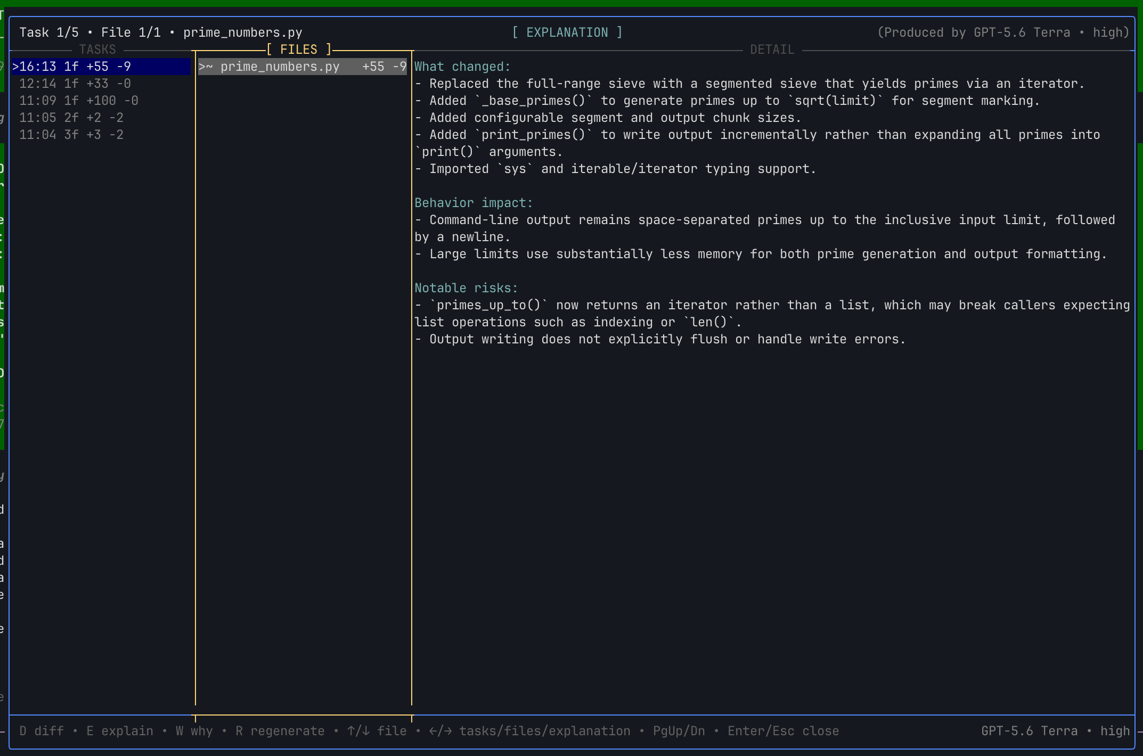
Task: Select the 11:04 3f +3 -2 task
Action: (x=71, y=135)
